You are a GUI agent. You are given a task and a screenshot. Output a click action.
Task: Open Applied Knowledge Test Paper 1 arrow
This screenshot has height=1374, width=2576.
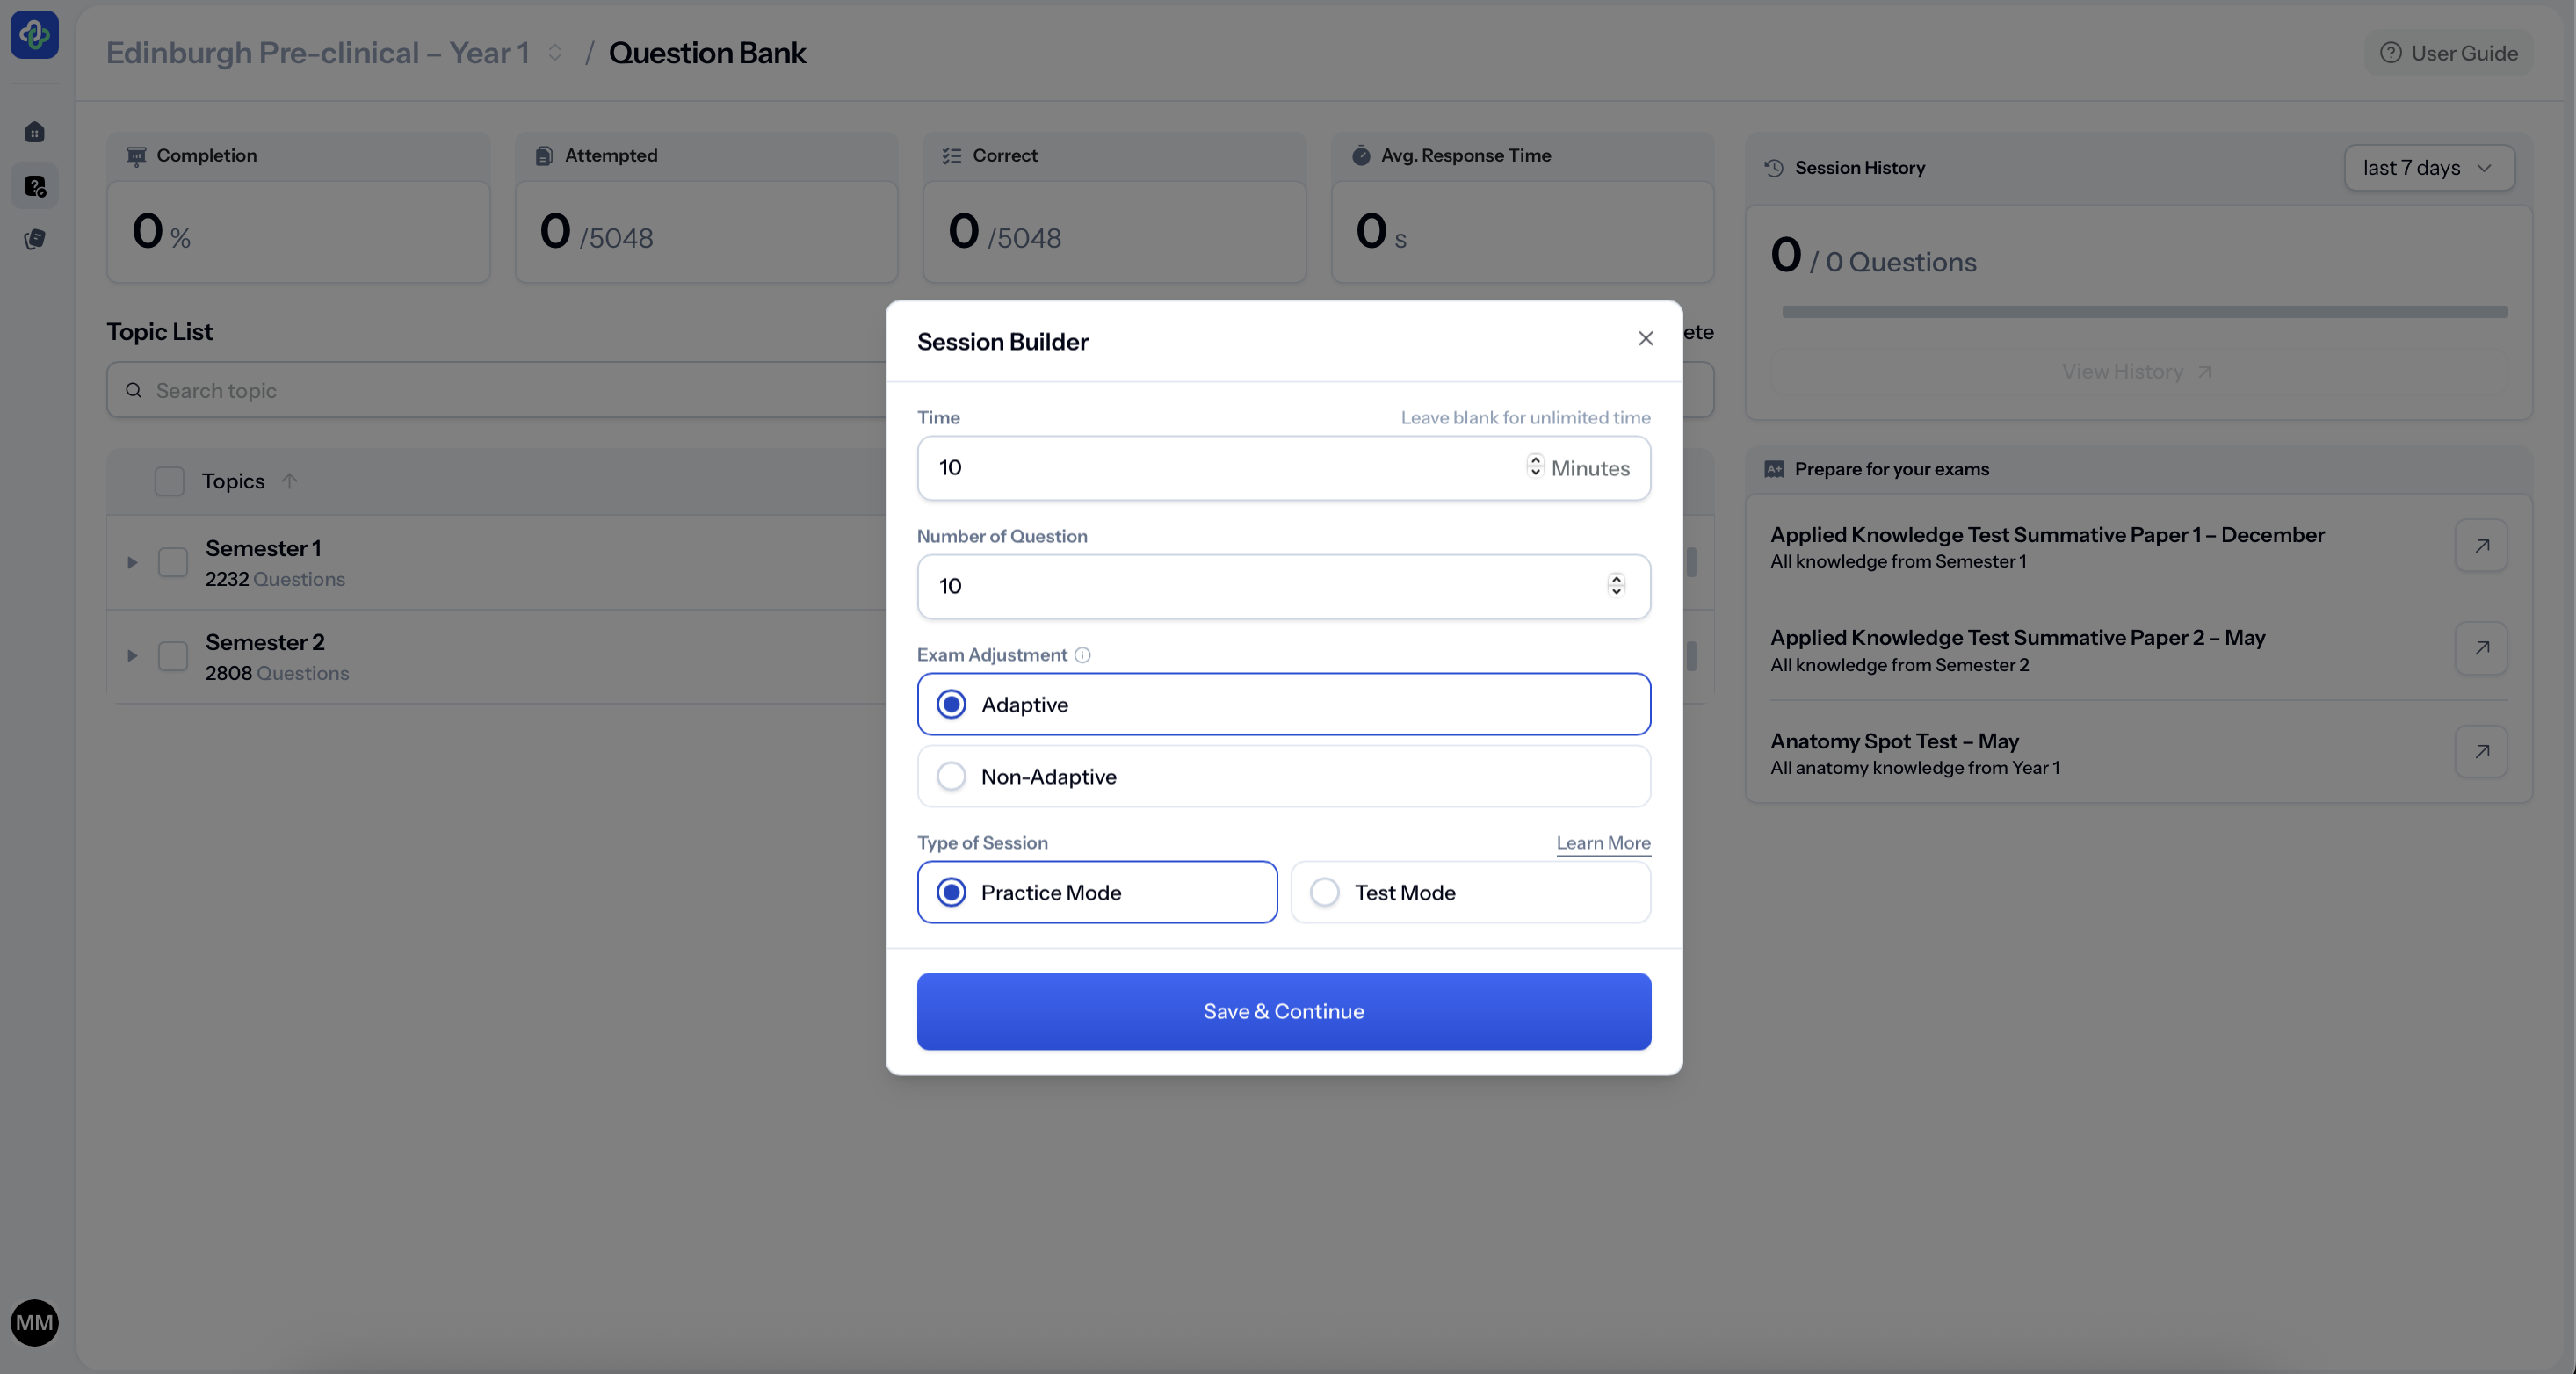2481,546
